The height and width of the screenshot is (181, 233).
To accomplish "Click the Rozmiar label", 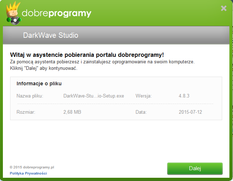I will click(x=26, y=112).
